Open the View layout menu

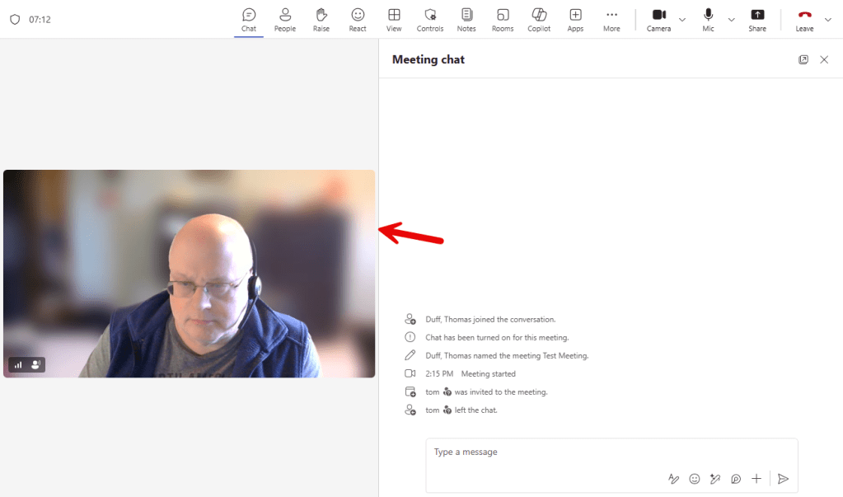(394, 19)
